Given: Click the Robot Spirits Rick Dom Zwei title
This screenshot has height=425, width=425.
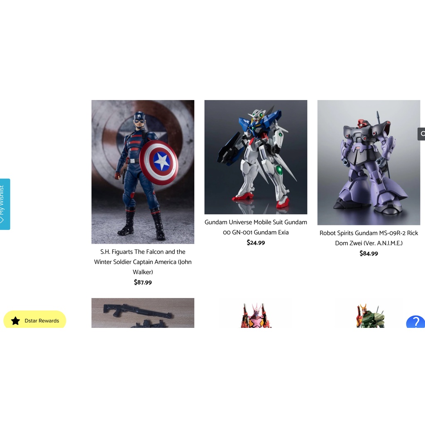Looking at the screenshot, I should click(369, 238).
